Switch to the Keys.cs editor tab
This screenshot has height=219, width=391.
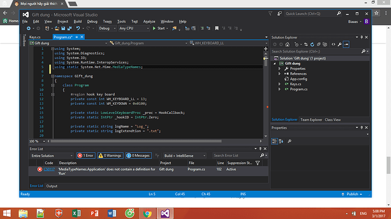click(35, 37)
